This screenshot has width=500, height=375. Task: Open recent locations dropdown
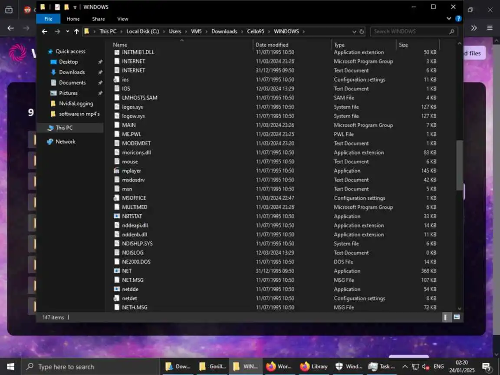[67, 31]
